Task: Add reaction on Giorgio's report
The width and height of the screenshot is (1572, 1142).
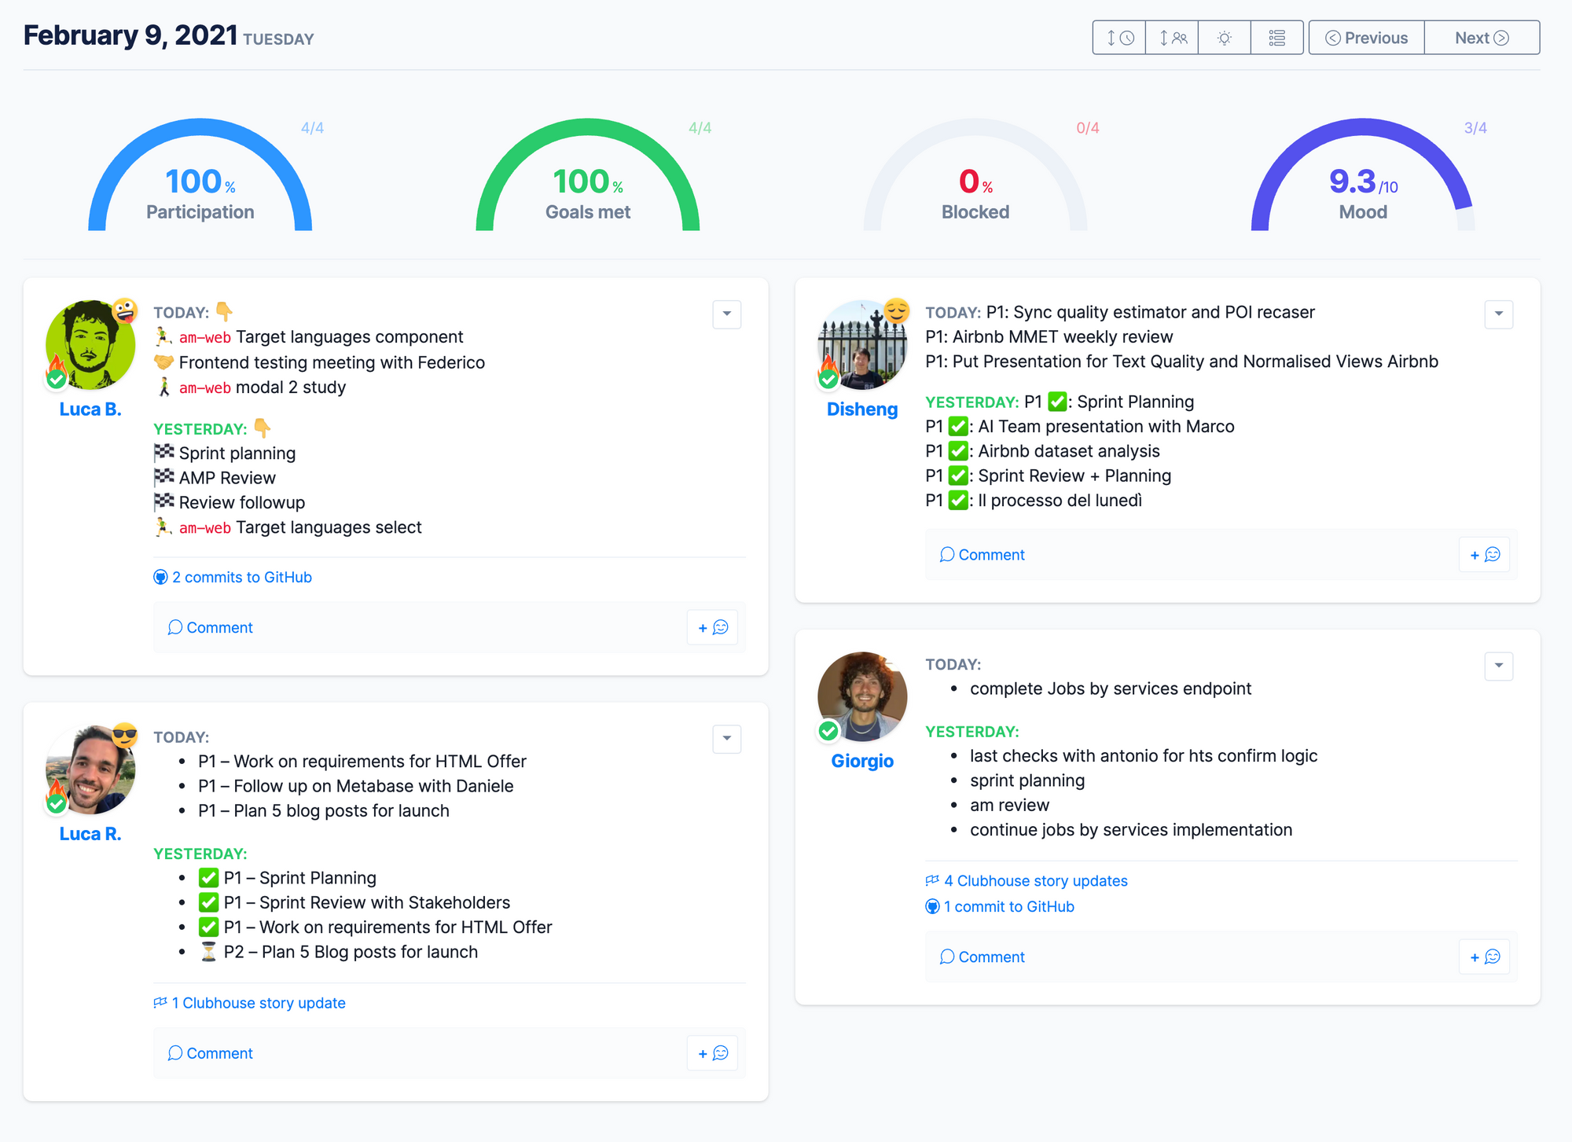Action: [1484, 957]
